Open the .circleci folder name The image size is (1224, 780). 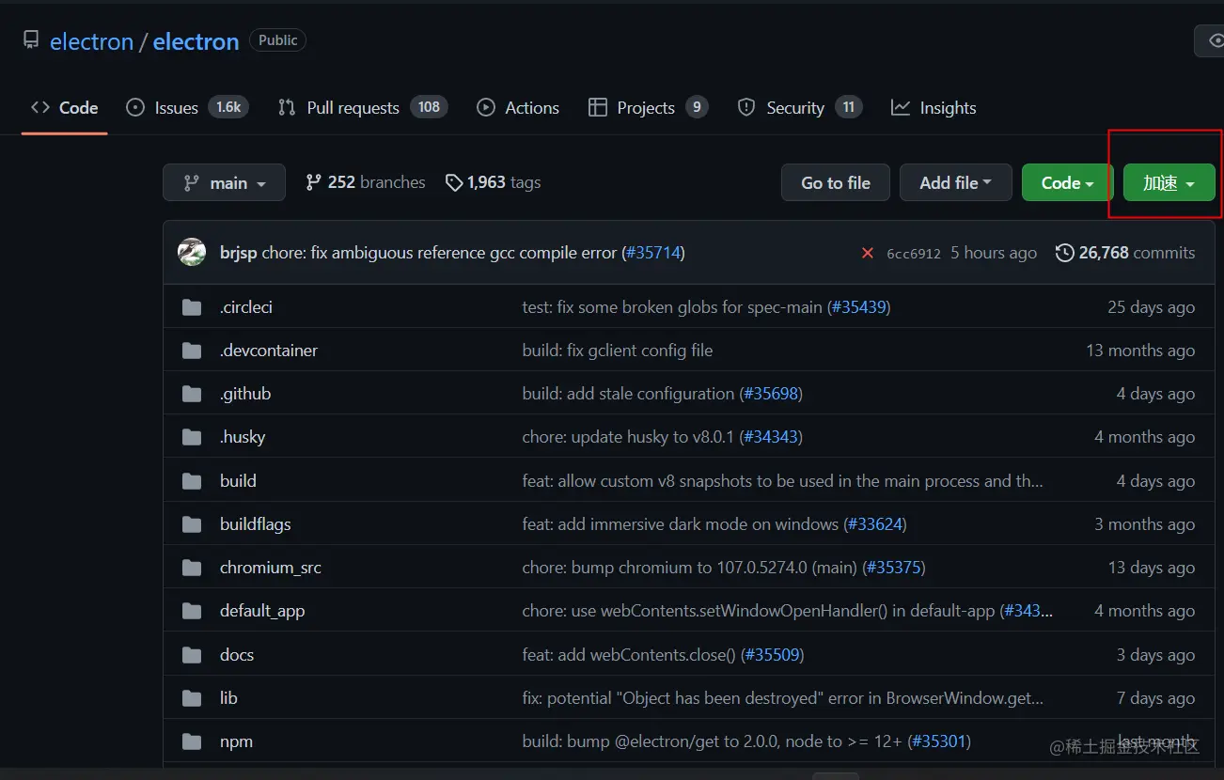click(x=246, y=307)
